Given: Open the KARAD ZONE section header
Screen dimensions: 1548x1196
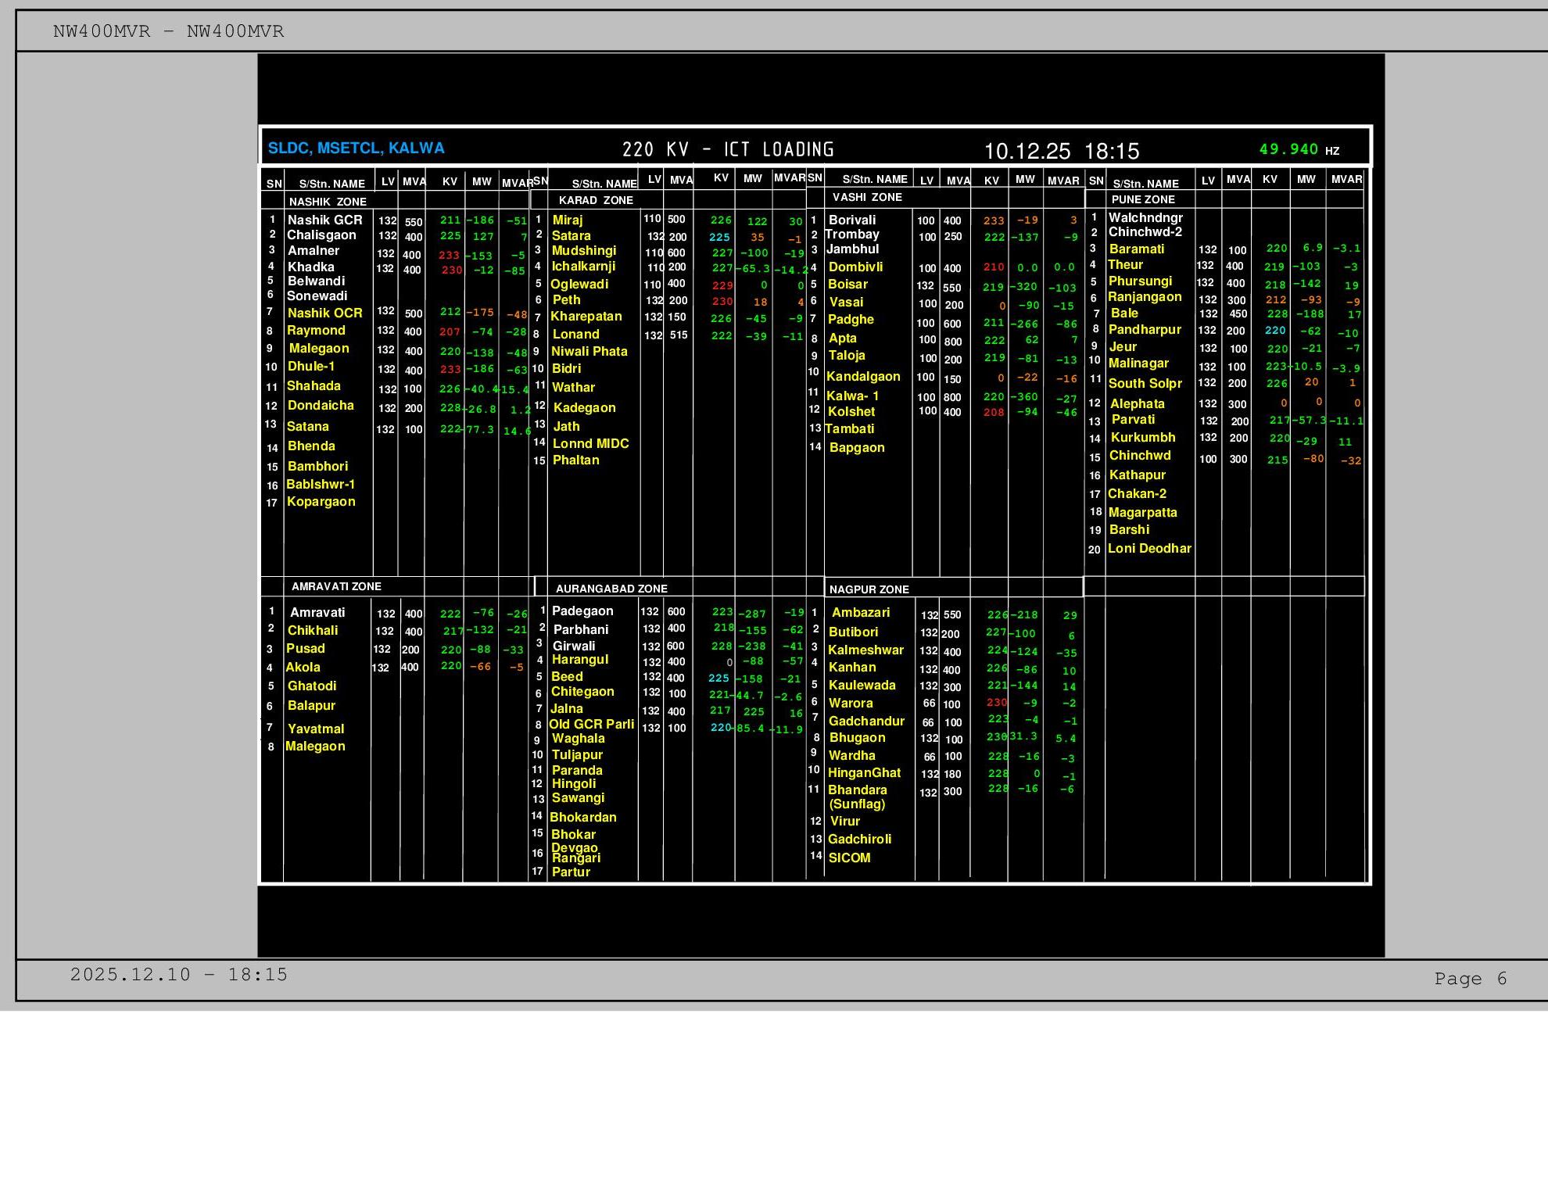Looking at the screenshot, I should tap(596, 200).
